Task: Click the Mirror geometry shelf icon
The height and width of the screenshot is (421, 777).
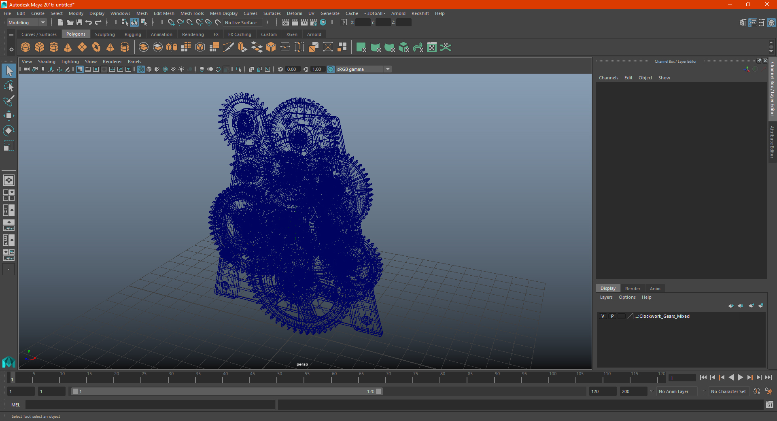Action: point(172,47)
